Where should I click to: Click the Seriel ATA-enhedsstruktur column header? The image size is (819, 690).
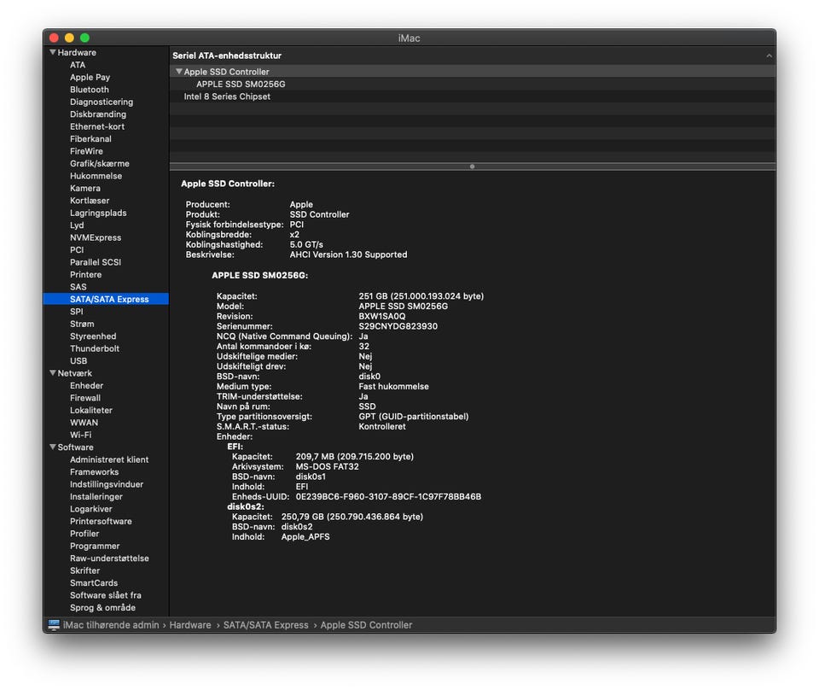(x=227, y=56)
